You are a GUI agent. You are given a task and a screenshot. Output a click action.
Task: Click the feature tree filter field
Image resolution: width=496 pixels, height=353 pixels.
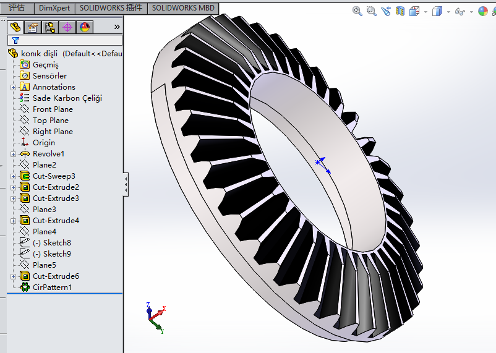(65, 40)
